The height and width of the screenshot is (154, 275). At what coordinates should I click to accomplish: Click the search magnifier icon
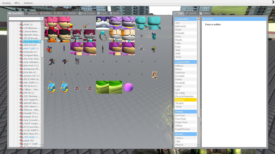pyautogui.click(x=41, y=18)
